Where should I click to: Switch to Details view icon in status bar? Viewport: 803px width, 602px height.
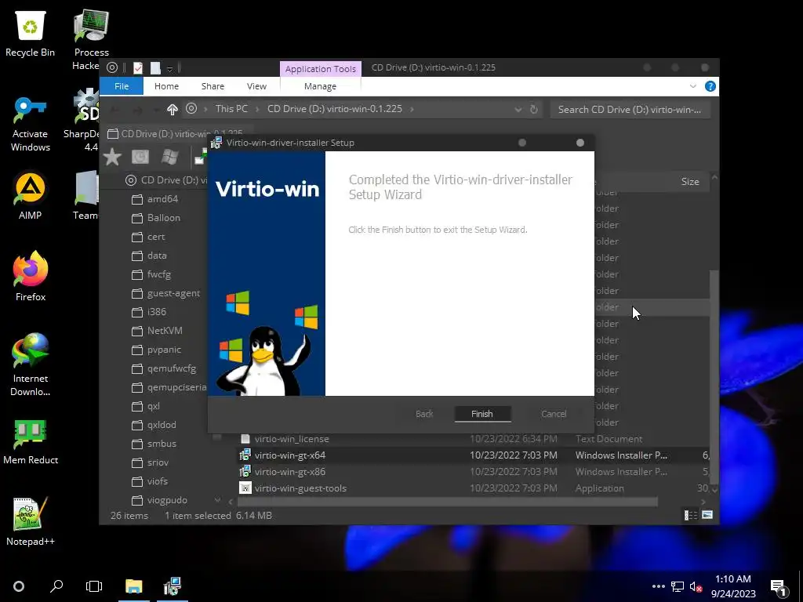tap(691, 515)
